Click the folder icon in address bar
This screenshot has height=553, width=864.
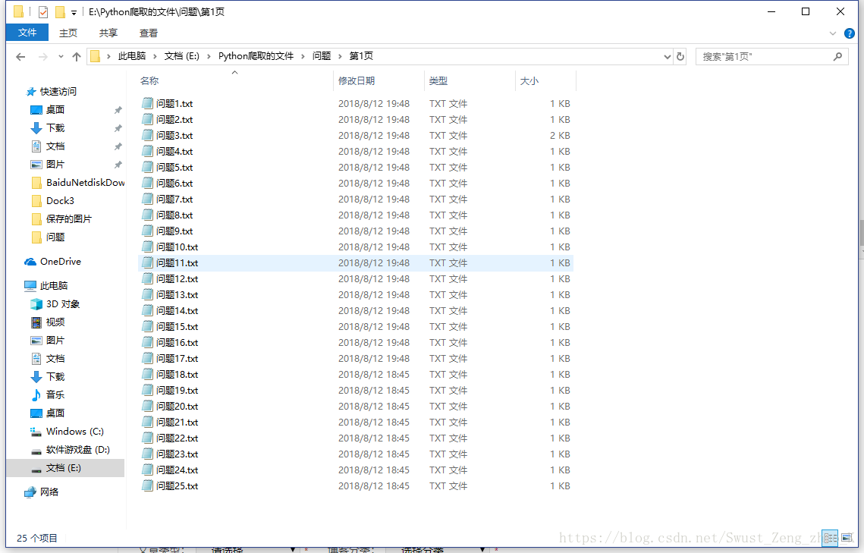click(x=96, y=56)
